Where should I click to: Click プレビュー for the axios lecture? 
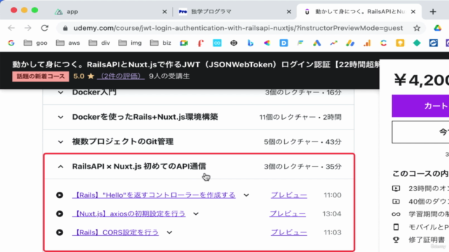[x=288, y=213]
